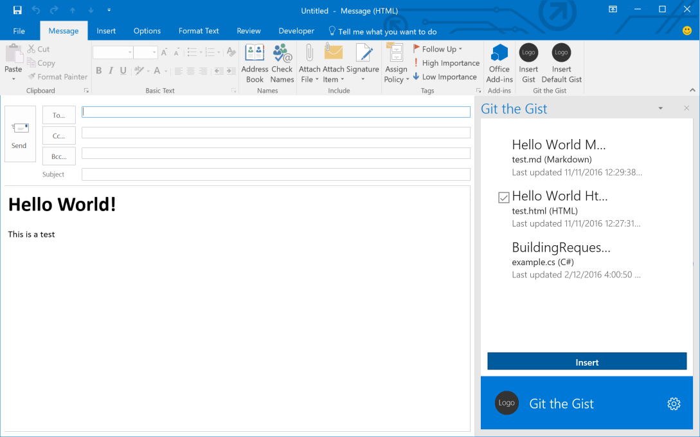This screenshot has width=700, height=437.
Task: Click the Save icon in the title bar
Action: tap(17, 10)
